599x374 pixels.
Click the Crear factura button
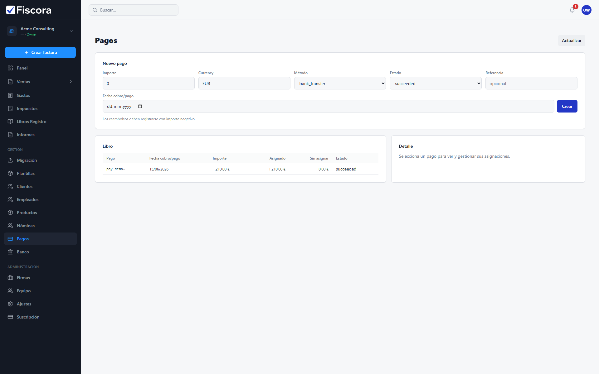(x=40, y=52)
